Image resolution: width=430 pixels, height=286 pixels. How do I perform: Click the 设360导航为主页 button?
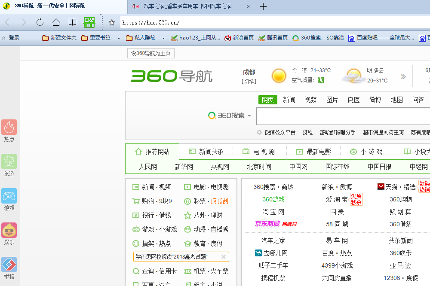tap(151, 53)
